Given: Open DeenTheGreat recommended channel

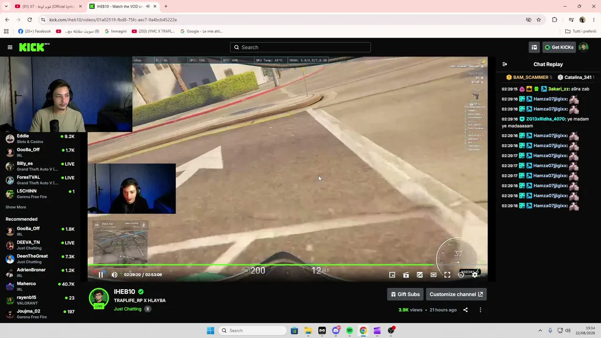Looking at the screenshot, I should 41,259.
